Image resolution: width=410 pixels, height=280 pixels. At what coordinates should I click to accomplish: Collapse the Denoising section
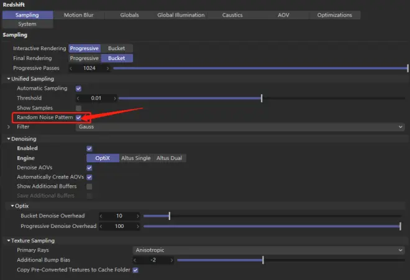pyautogui.click(x=8, y=139)
